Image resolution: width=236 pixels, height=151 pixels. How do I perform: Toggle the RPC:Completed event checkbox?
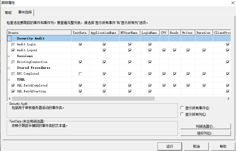click(13, 74)
